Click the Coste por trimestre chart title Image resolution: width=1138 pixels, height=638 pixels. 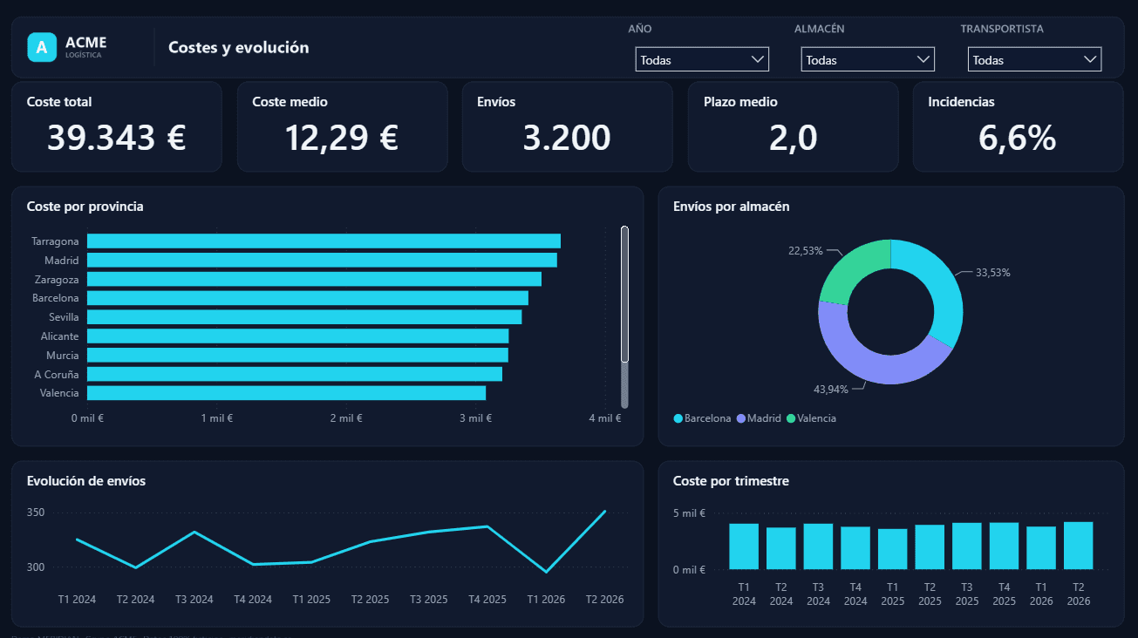click(731, 481)
